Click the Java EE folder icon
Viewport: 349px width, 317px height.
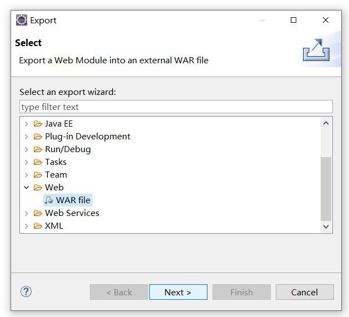click(38, 124)
